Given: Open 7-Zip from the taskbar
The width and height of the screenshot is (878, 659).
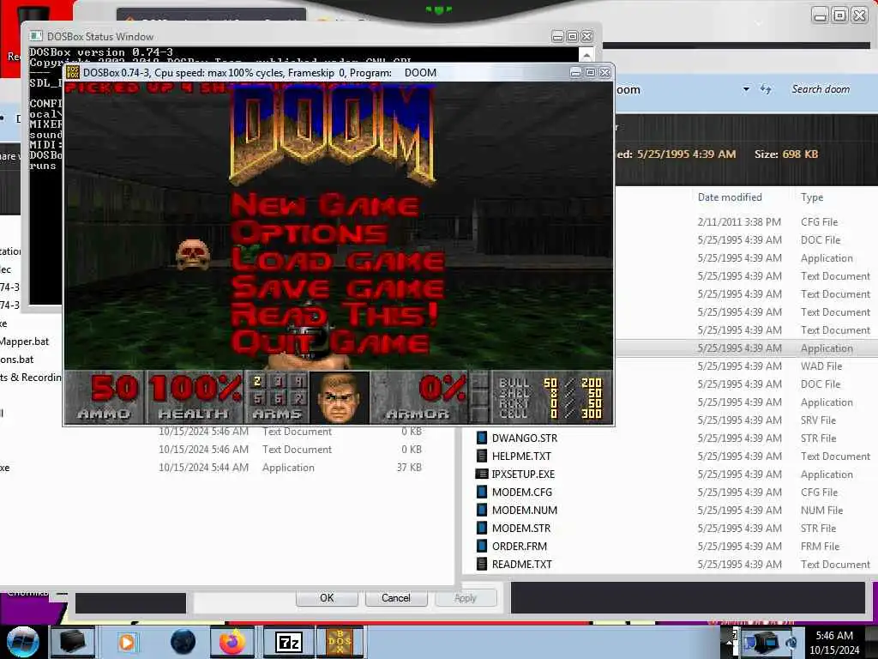Looking at the screenshot, I should pos(289,642).
